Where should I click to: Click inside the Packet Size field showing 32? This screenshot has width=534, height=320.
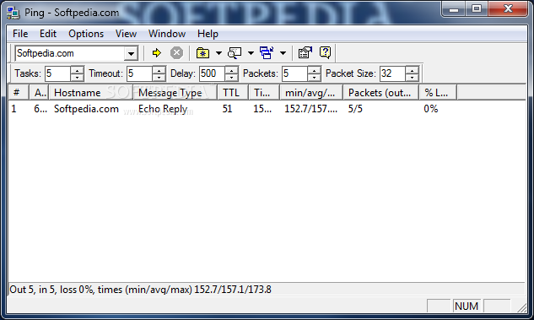pyautogui.click(x=392, y=73)
